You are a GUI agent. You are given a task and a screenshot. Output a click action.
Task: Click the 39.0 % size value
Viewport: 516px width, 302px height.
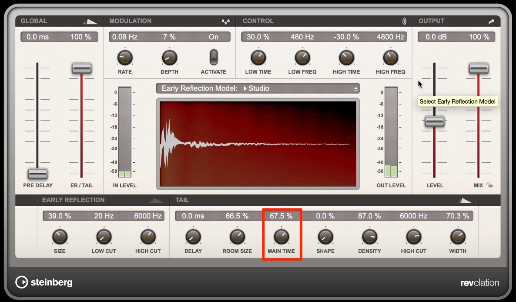coord(60,216)
